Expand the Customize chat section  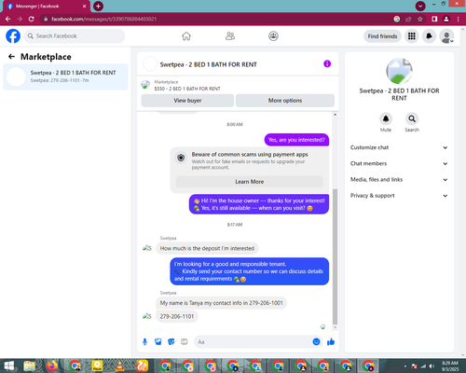point(399,147)
